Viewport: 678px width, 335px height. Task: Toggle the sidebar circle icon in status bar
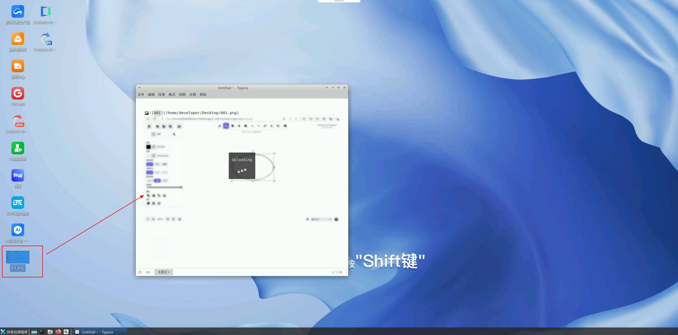(x=140, y=272)
